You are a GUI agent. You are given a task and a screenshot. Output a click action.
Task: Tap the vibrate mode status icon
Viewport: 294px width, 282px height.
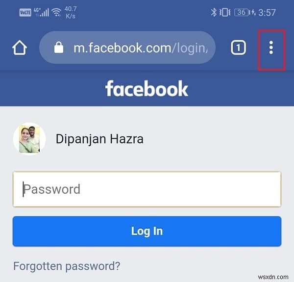(x=225, y=13)
